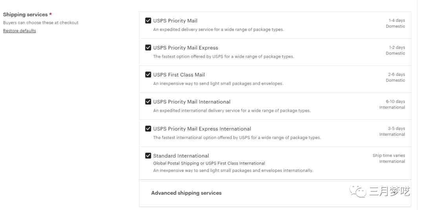The height and width of the screenshot is (210, 424).
Task: Click USPS Priority Mail International label text
Action: (192, 102)
